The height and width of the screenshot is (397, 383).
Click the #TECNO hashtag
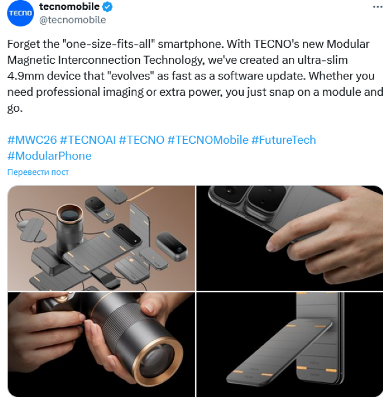pyautogui.click(x=142, y=140)
